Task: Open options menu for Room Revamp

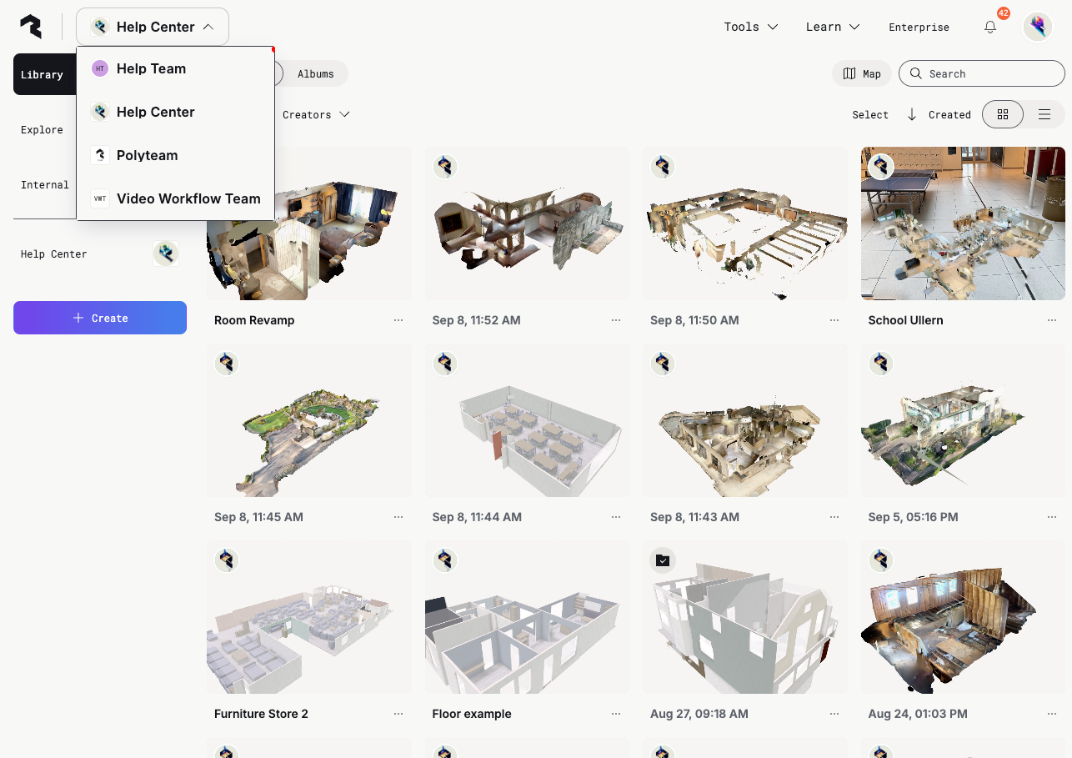Action: 398,320
